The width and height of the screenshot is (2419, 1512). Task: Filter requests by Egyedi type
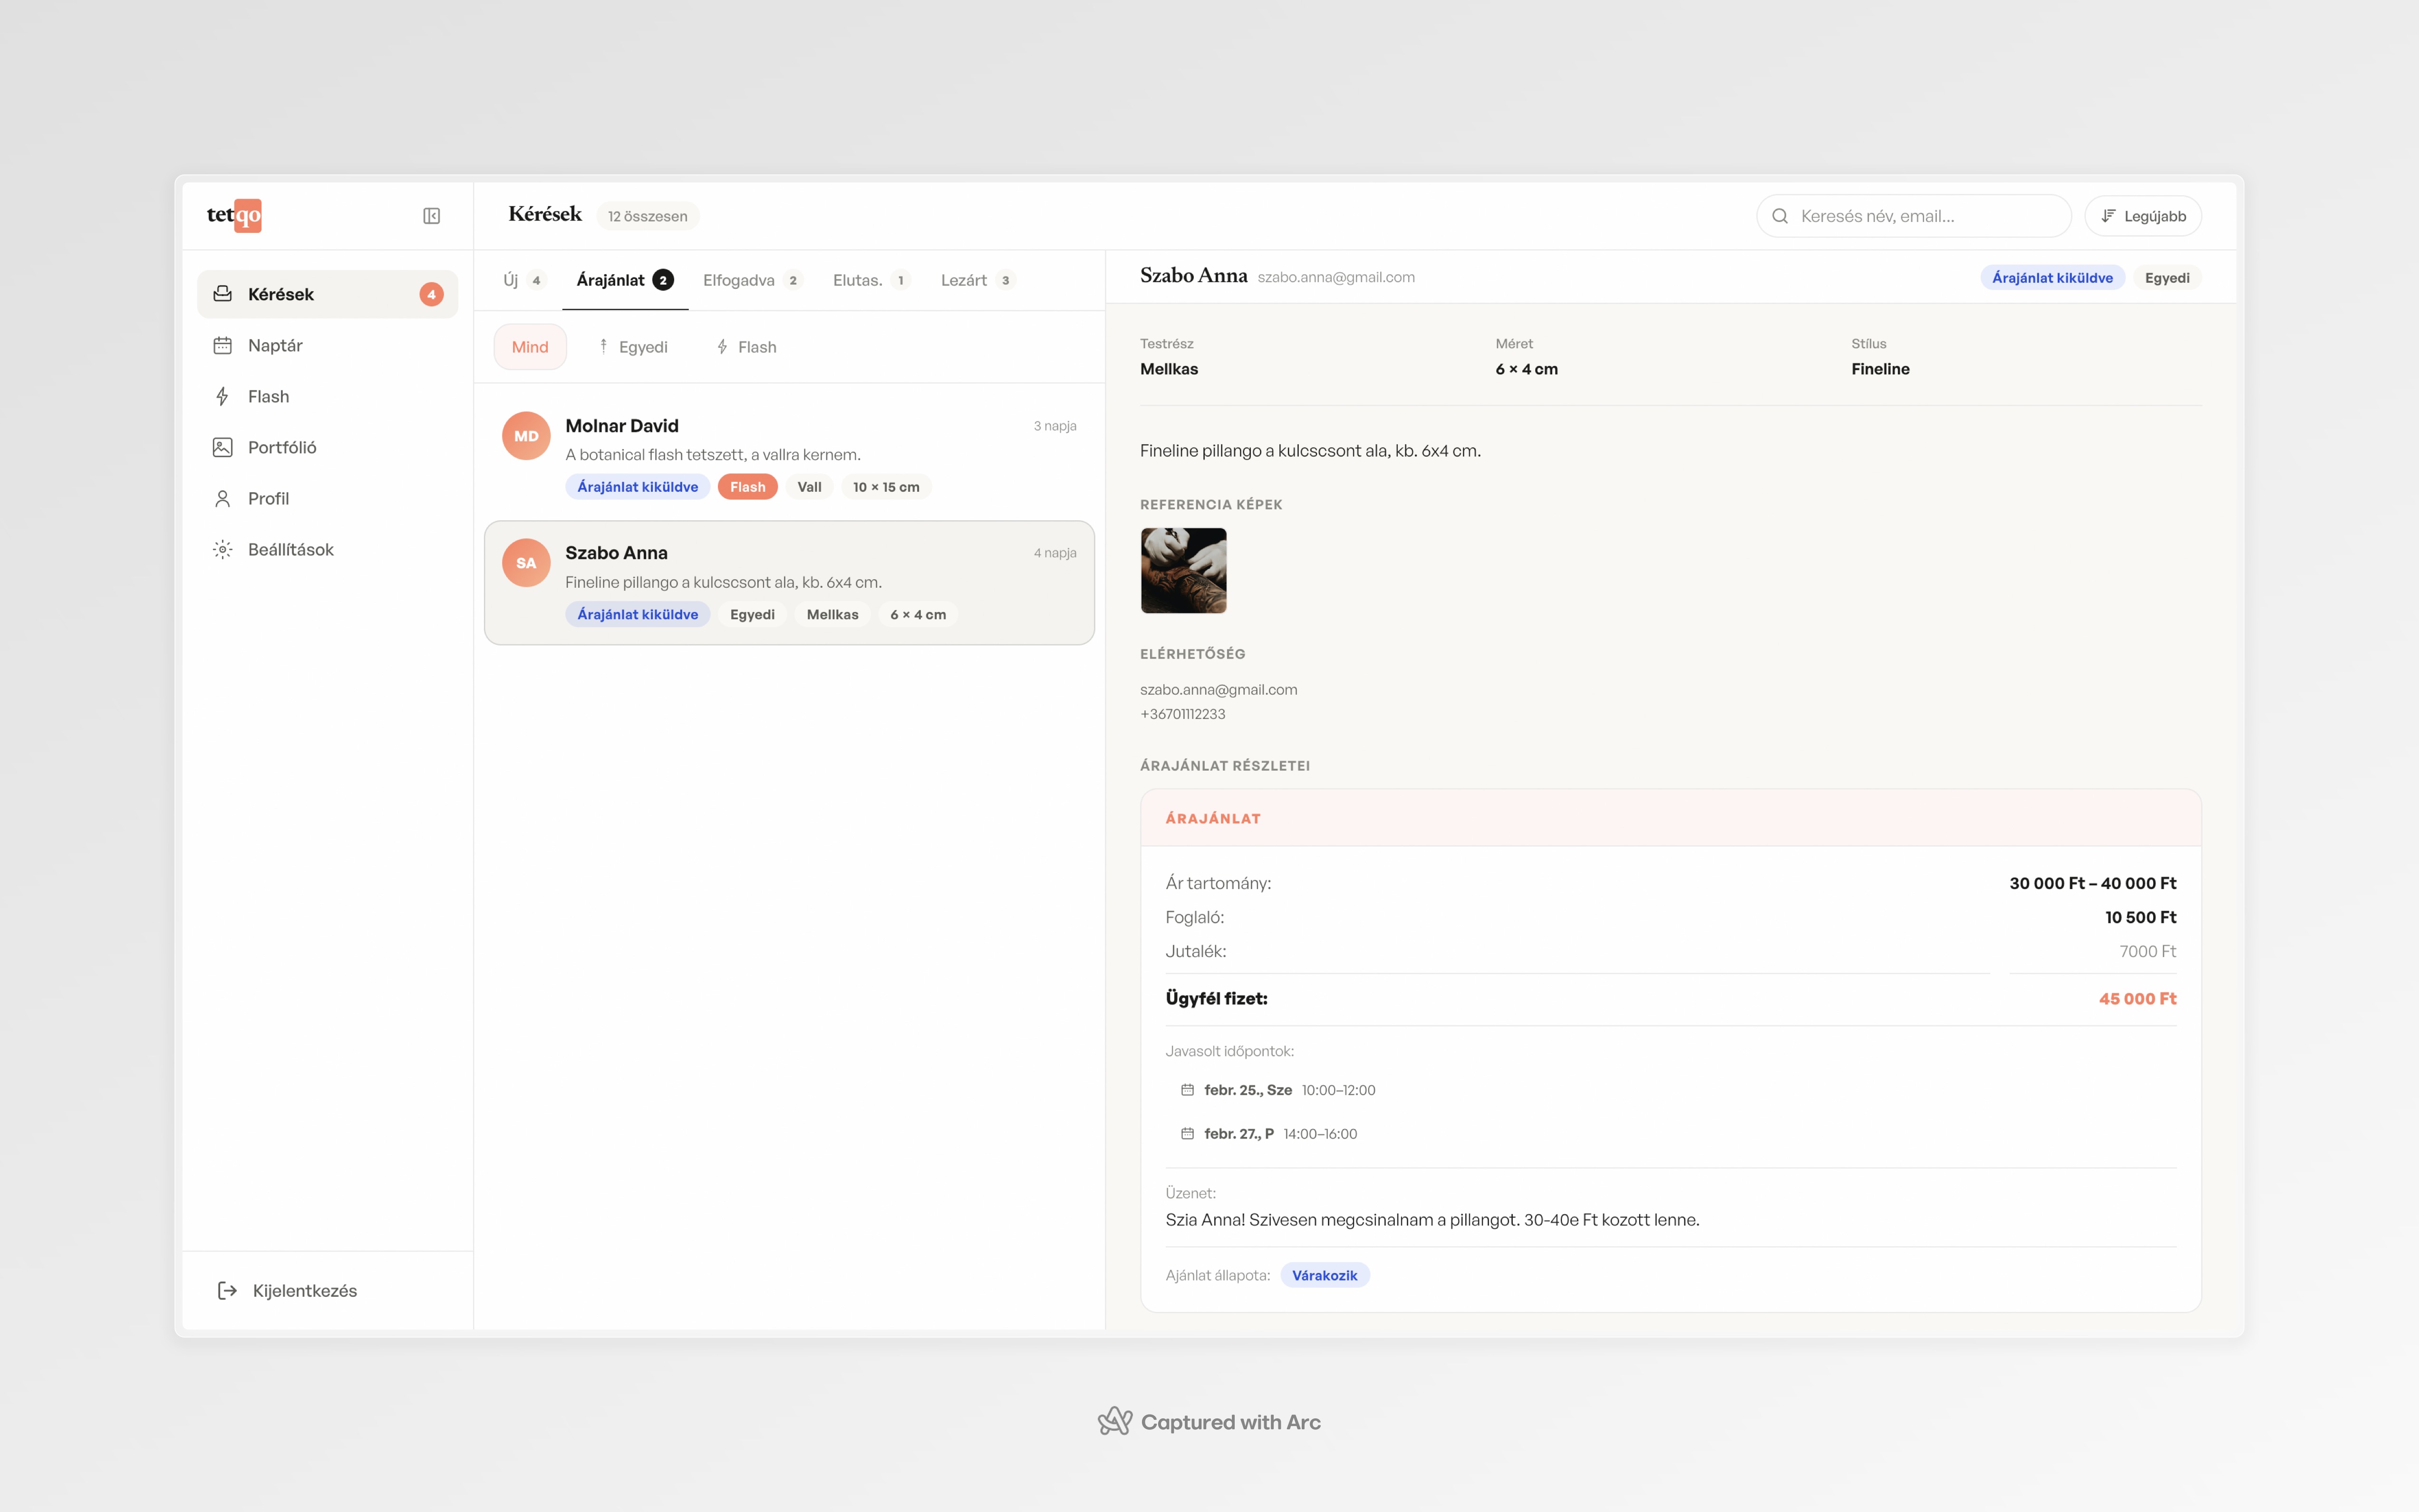(632, 347)
